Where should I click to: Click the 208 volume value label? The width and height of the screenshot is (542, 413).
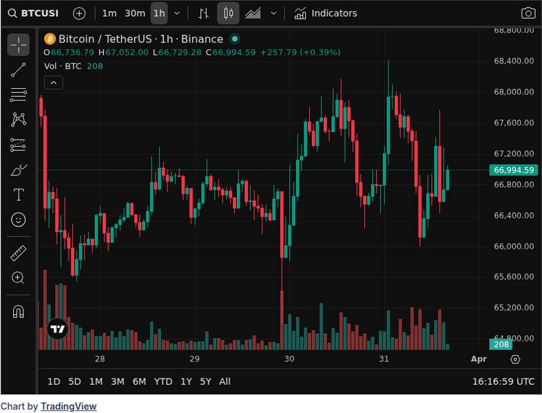coord(501,344)
